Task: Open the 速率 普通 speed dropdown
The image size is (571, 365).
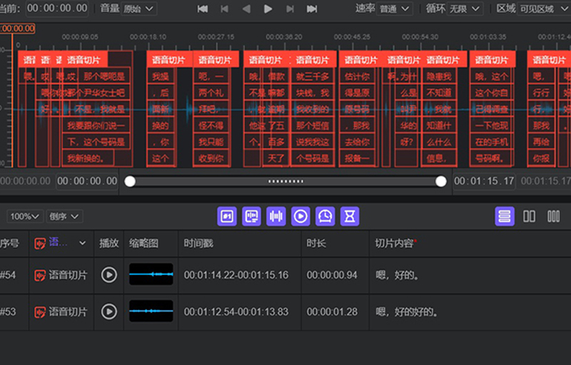Action: coord(395,9)
